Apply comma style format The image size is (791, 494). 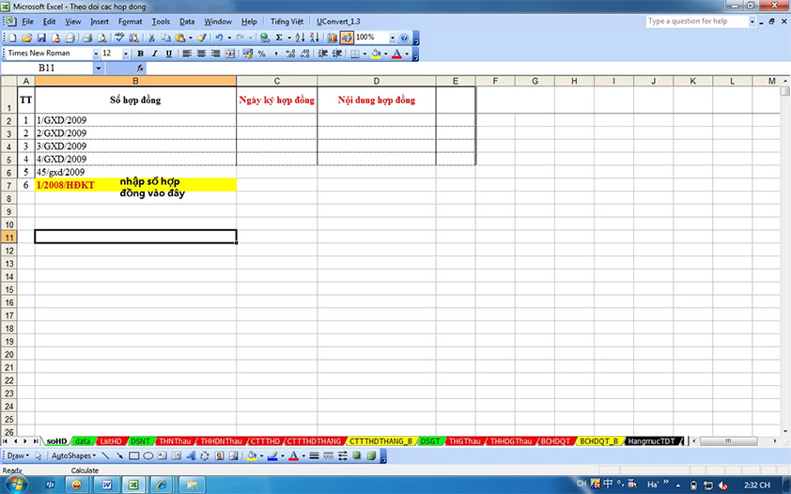(x=275, y=54)
